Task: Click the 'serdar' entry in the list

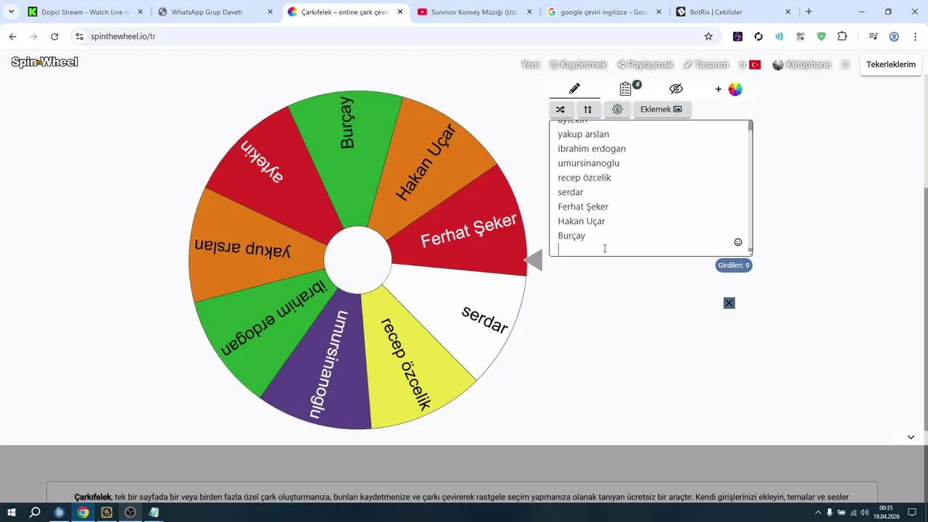Action: click(x=571, y=192)
